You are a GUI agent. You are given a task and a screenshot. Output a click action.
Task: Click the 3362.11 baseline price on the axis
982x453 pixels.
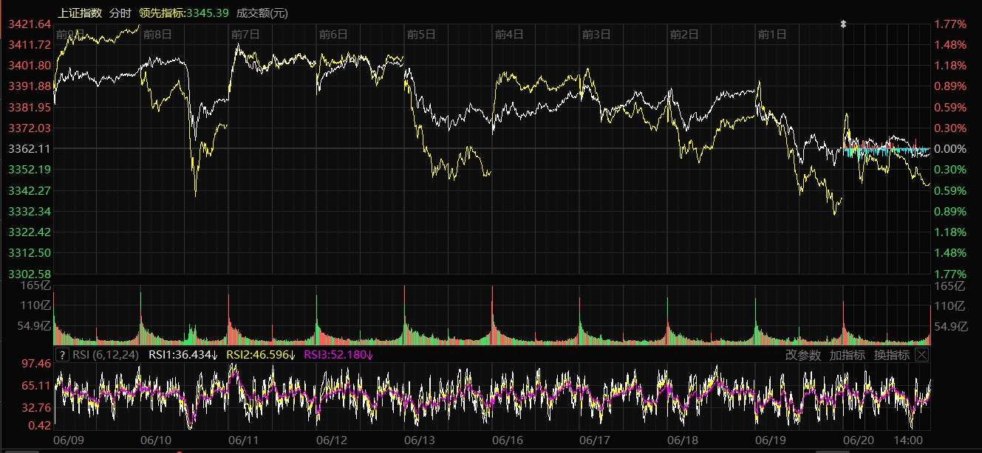coord(30,148)
